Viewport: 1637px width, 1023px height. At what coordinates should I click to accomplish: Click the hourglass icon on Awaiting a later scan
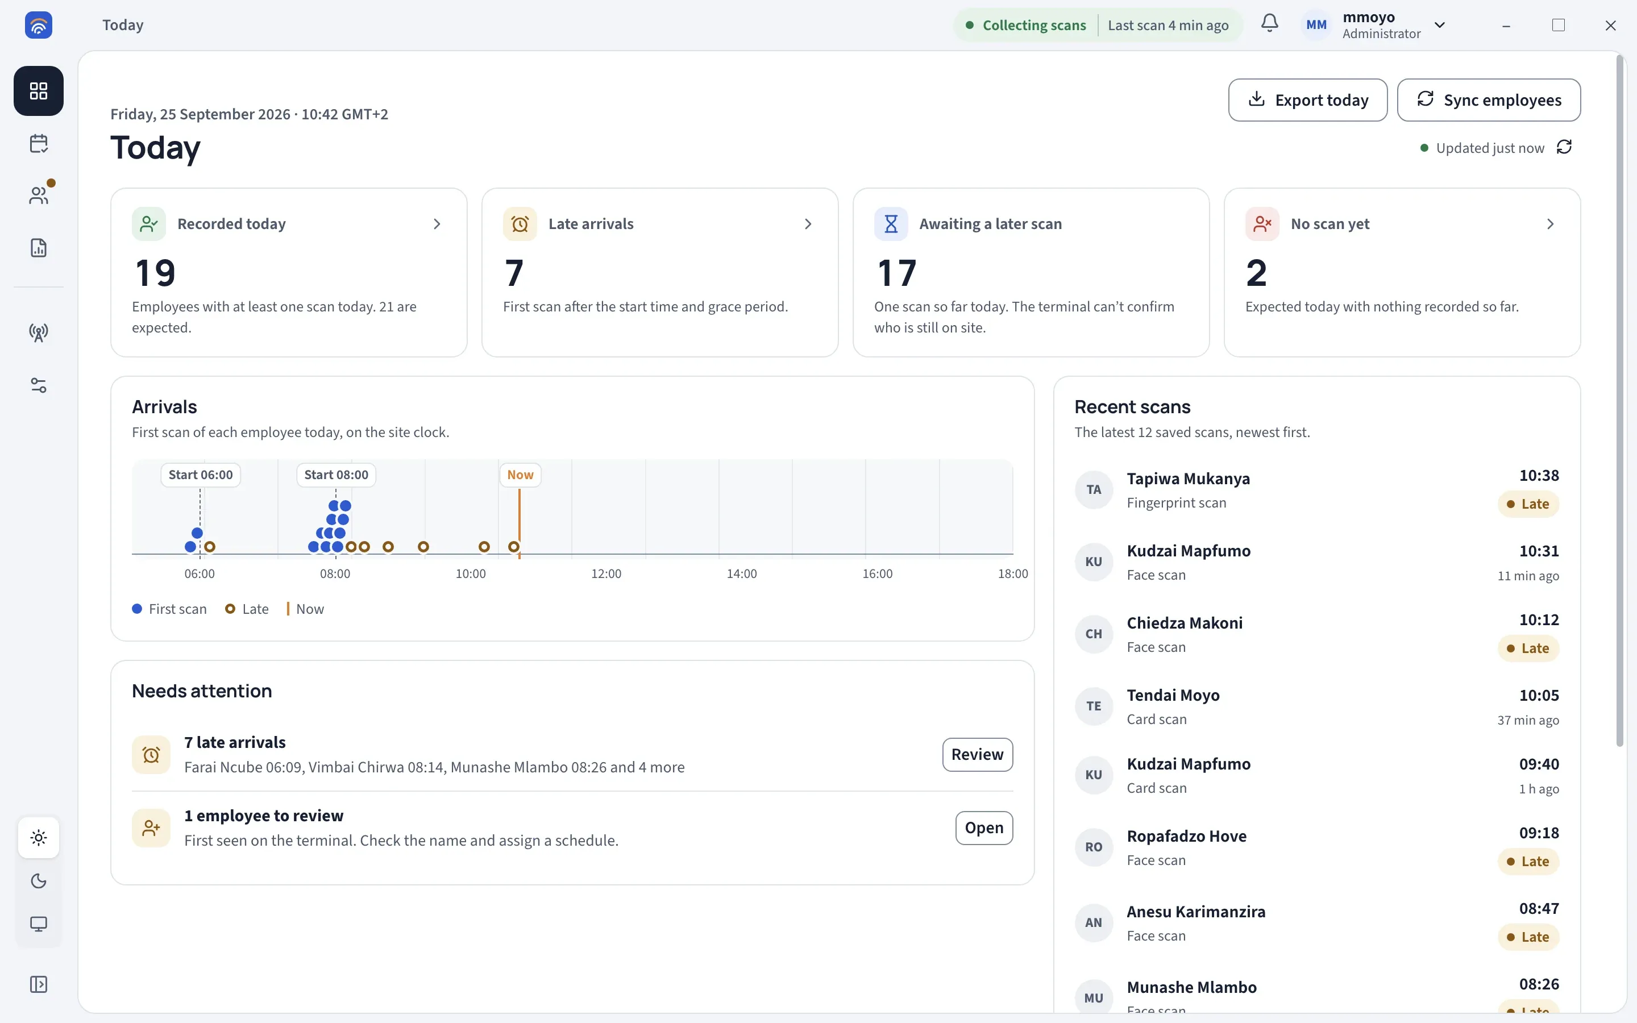coord(891,224)
